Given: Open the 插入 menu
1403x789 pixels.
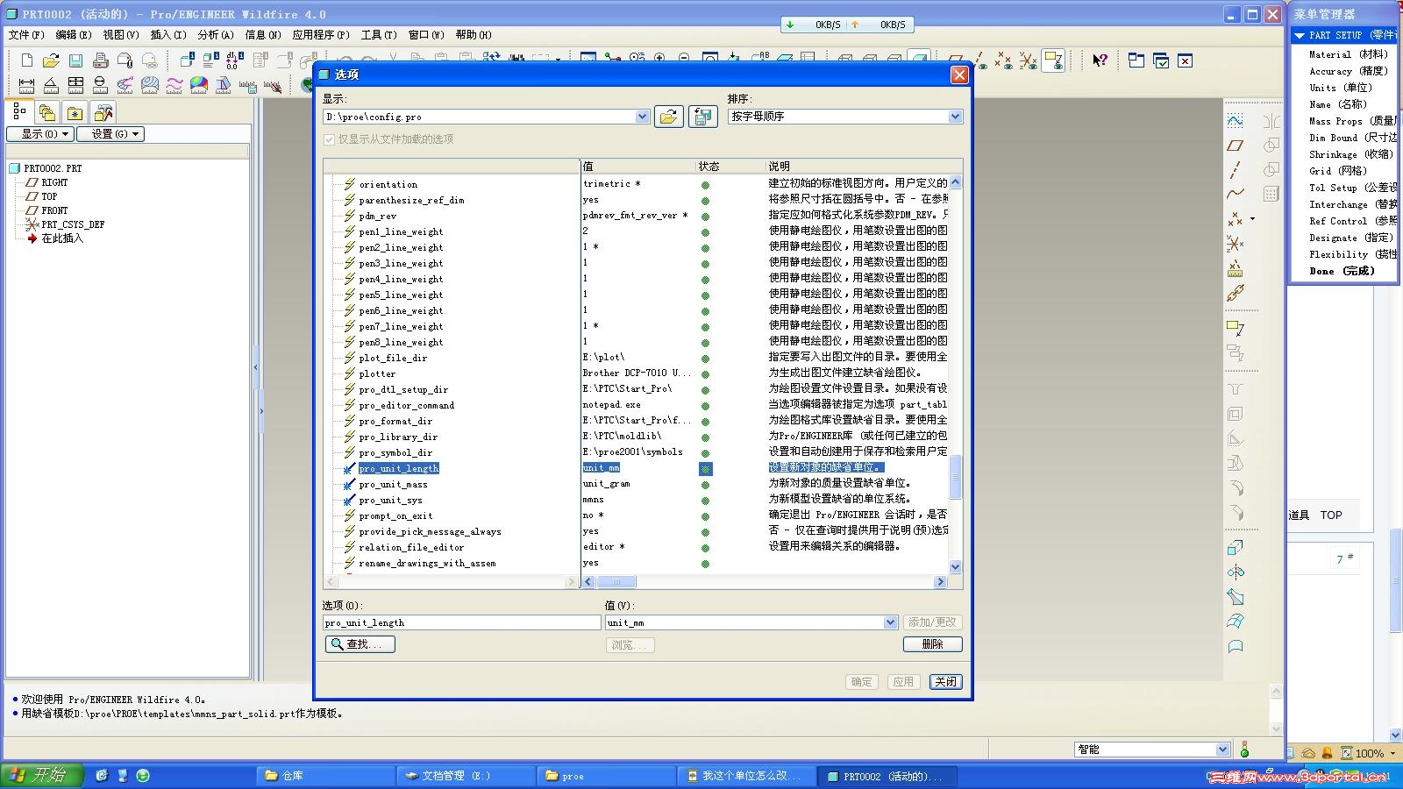Looking at the screenshot, I should click(x=168, y=35).
